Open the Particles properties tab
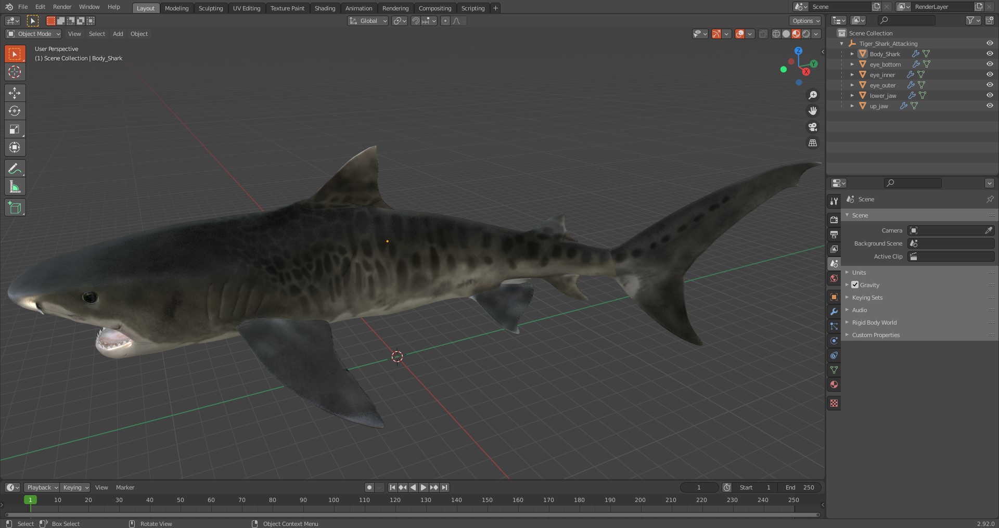 (x=834, y=326)
